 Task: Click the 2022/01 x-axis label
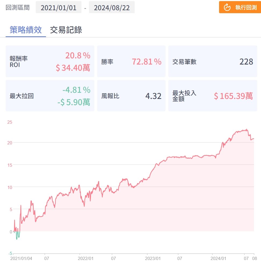[x=86, y=258]
